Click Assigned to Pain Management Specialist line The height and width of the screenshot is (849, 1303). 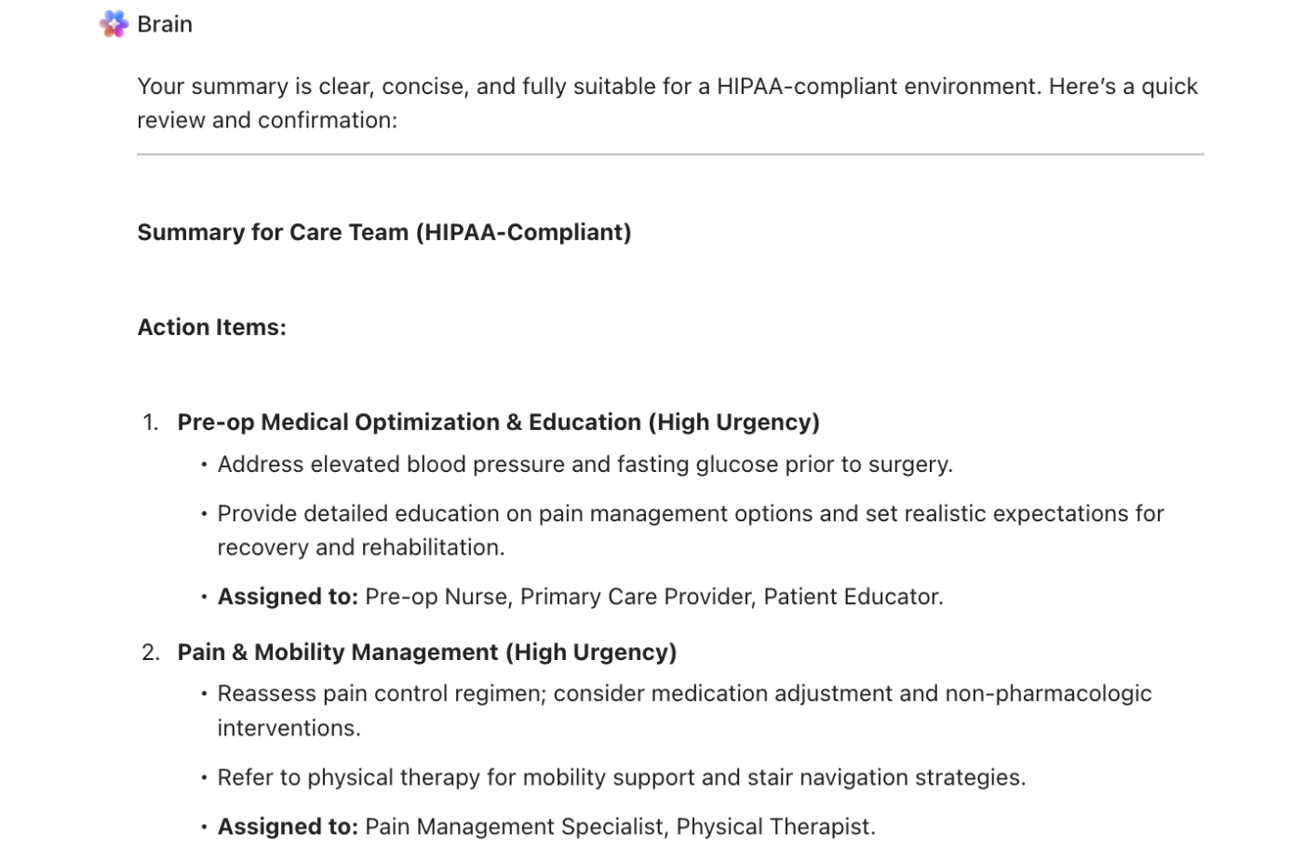pyautogui.click(x=546, y=827)
